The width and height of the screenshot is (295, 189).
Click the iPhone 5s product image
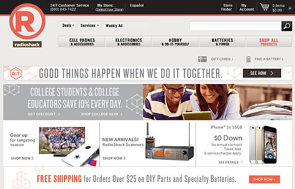click(x=263, y=144)
